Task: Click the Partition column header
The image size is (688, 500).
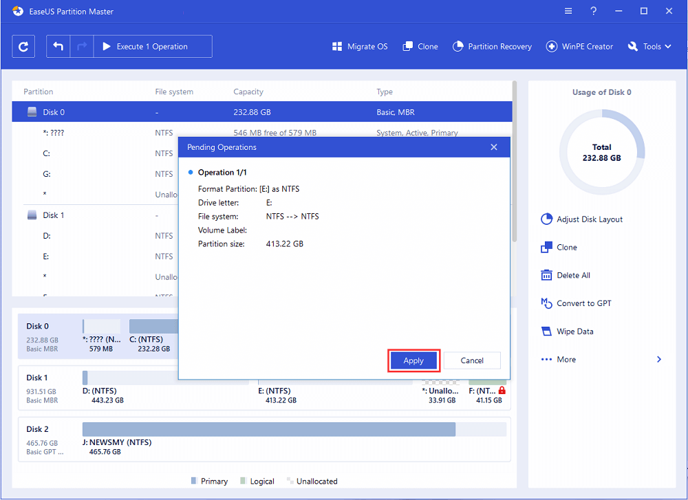Action: point(38,91)
